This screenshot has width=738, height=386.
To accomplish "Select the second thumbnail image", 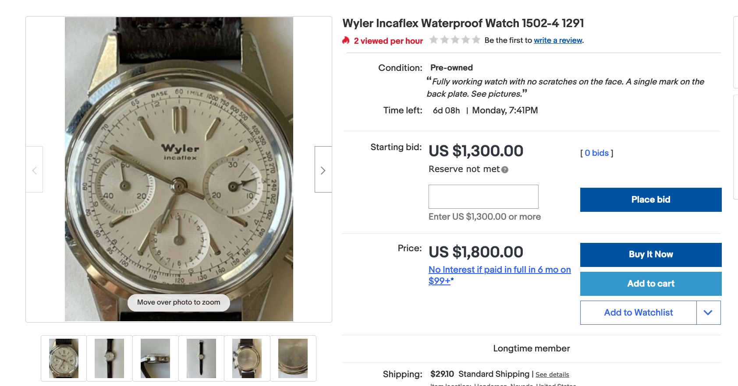I will 110,358.
